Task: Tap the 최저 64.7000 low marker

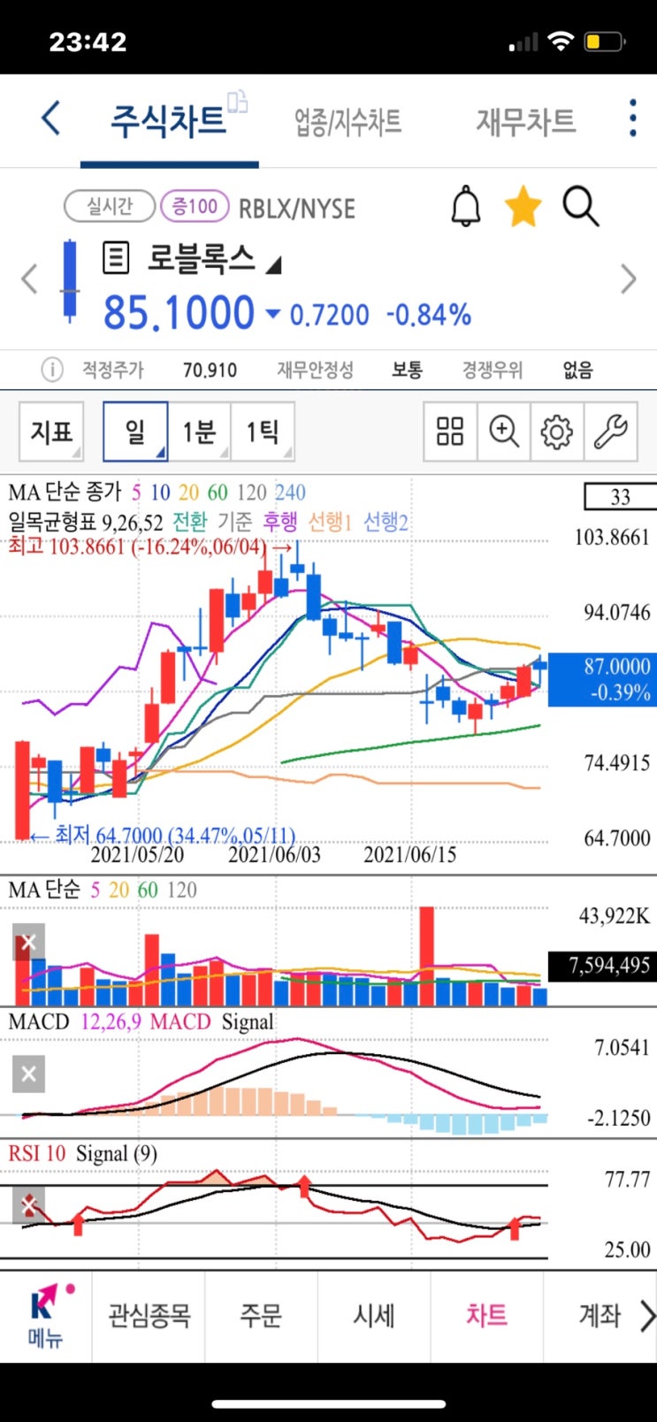Action: [x=162, y=835]
